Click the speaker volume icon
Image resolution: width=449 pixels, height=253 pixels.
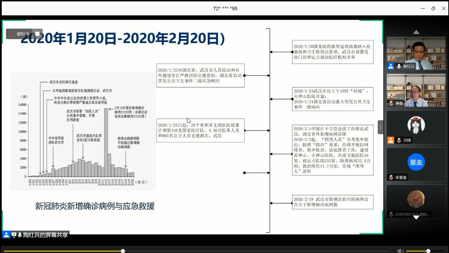pos(400,251)
